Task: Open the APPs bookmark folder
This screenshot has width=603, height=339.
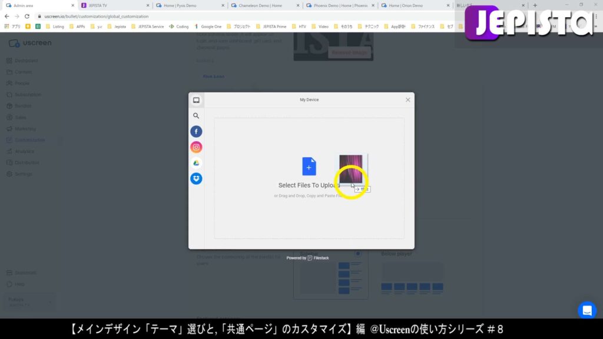Action: point(77,26)
